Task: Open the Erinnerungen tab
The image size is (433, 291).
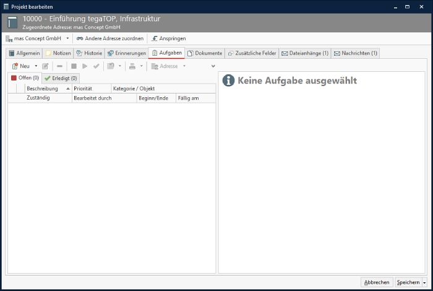Action: [127, 53]
